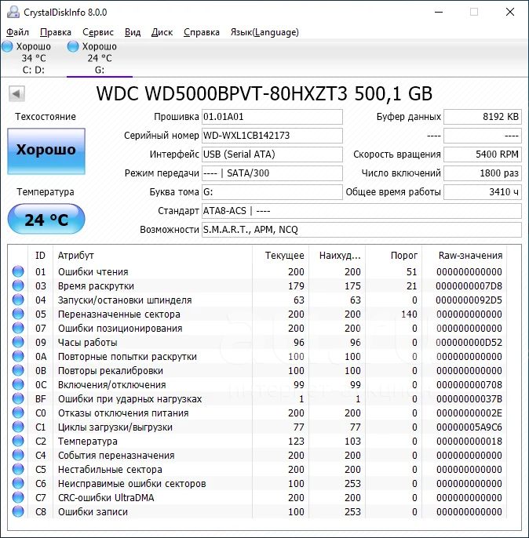Image resolution: width=529 pixels, height=538 pixels.
Task: Click blue status circle for attribute C1
Action: tap(18, 427)
